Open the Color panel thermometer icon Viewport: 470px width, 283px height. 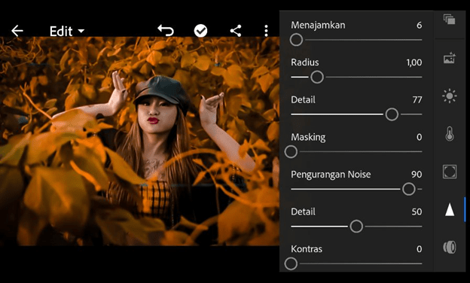[x=450, y=133]
